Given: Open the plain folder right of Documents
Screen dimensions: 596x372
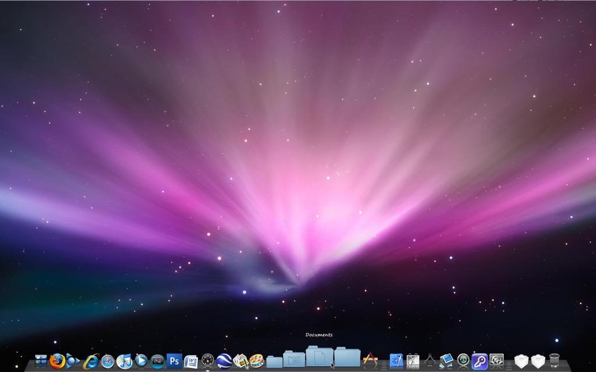Looking at the screenshot, I should click(x=347, y=357).
